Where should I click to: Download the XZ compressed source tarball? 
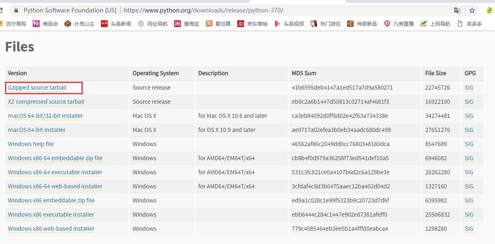pos(46,102)
